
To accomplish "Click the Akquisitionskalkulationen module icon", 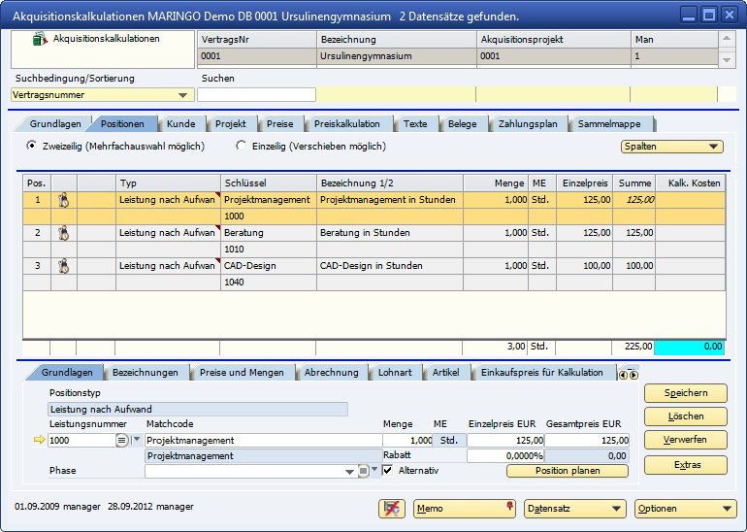I will [40, 40].
